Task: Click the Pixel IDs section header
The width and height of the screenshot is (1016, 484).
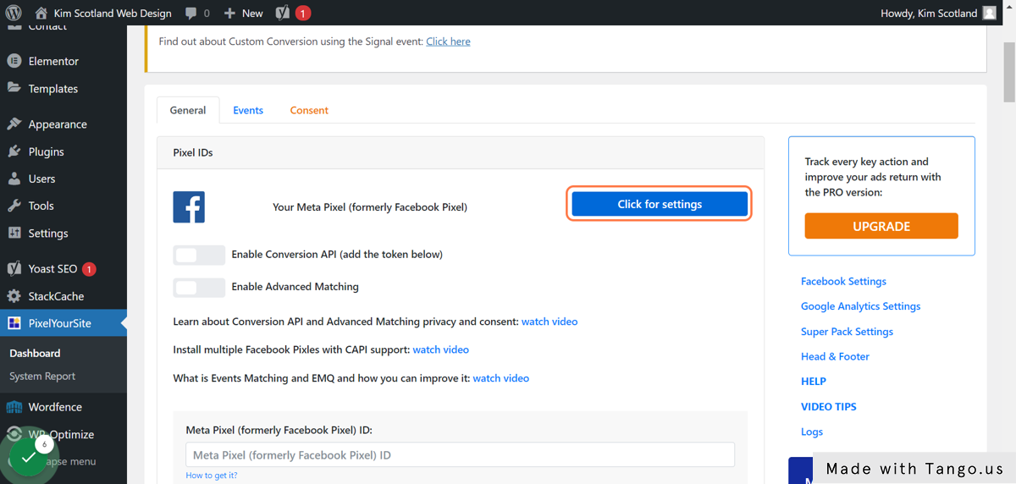Action: click(x=461, y=153)
